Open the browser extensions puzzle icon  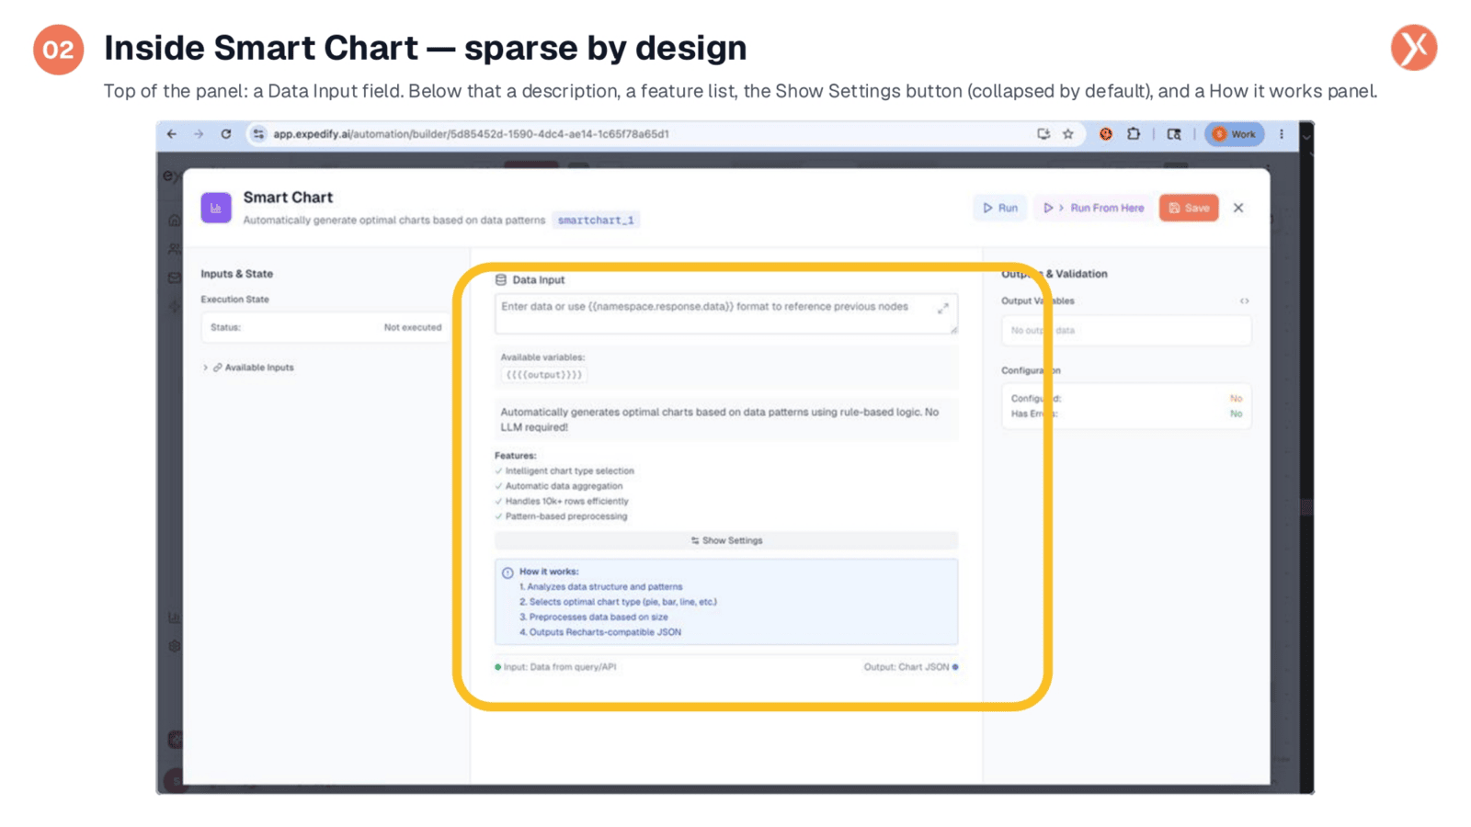(x=1134, y=134)
